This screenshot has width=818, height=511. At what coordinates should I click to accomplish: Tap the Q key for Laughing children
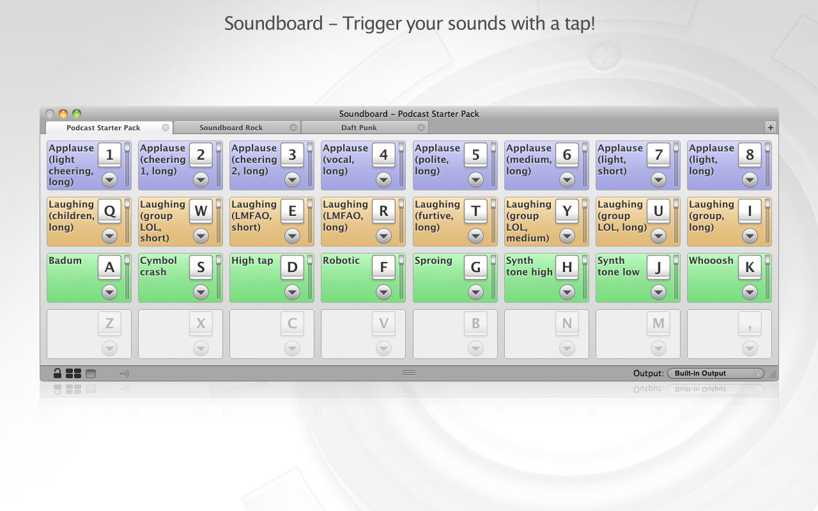(109, 211)
